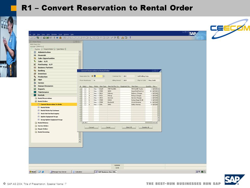
Task: Click the Convert button
Action: [91, 127]
